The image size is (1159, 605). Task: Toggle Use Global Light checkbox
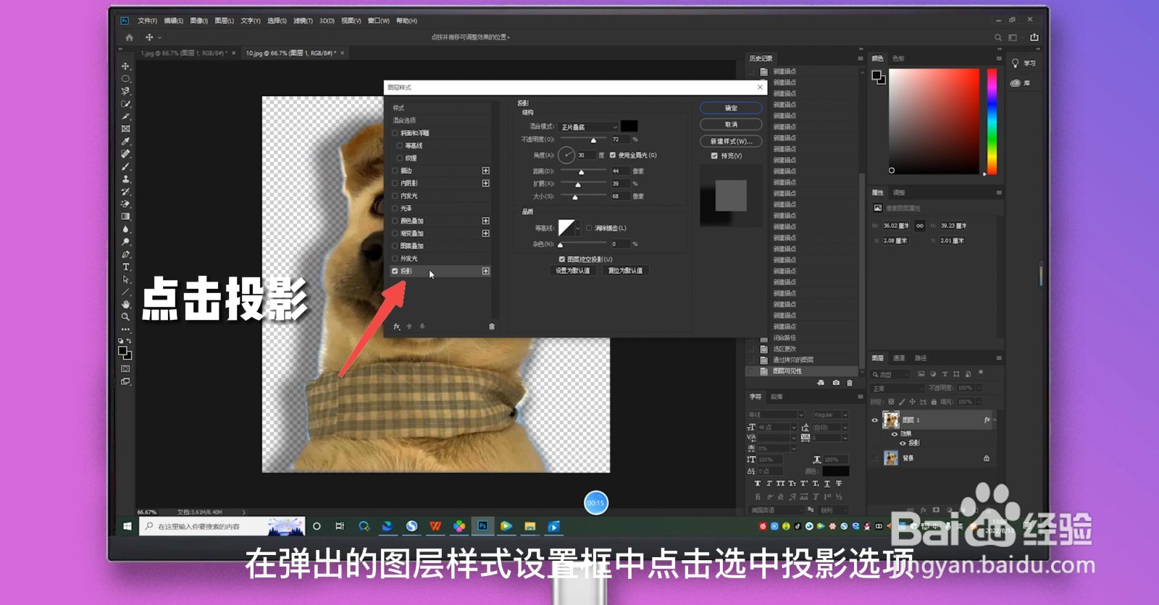coord(613,155)
